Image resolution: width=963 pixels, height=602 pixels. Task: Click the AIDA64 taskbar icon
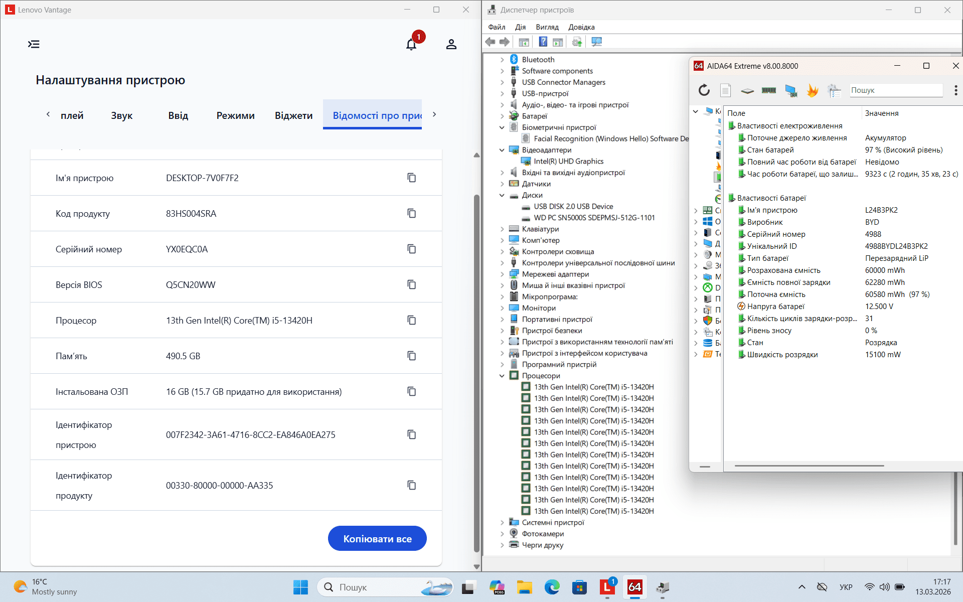pyautogui.click(x=634, y=587)
